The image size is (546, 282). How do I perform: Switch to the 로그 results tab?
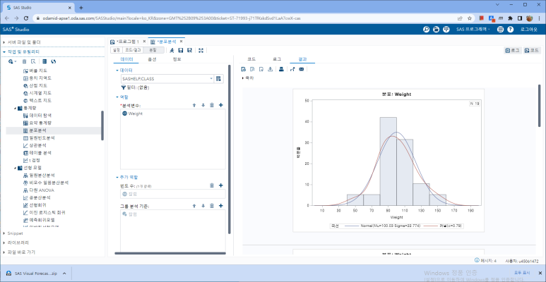point(277,59)
